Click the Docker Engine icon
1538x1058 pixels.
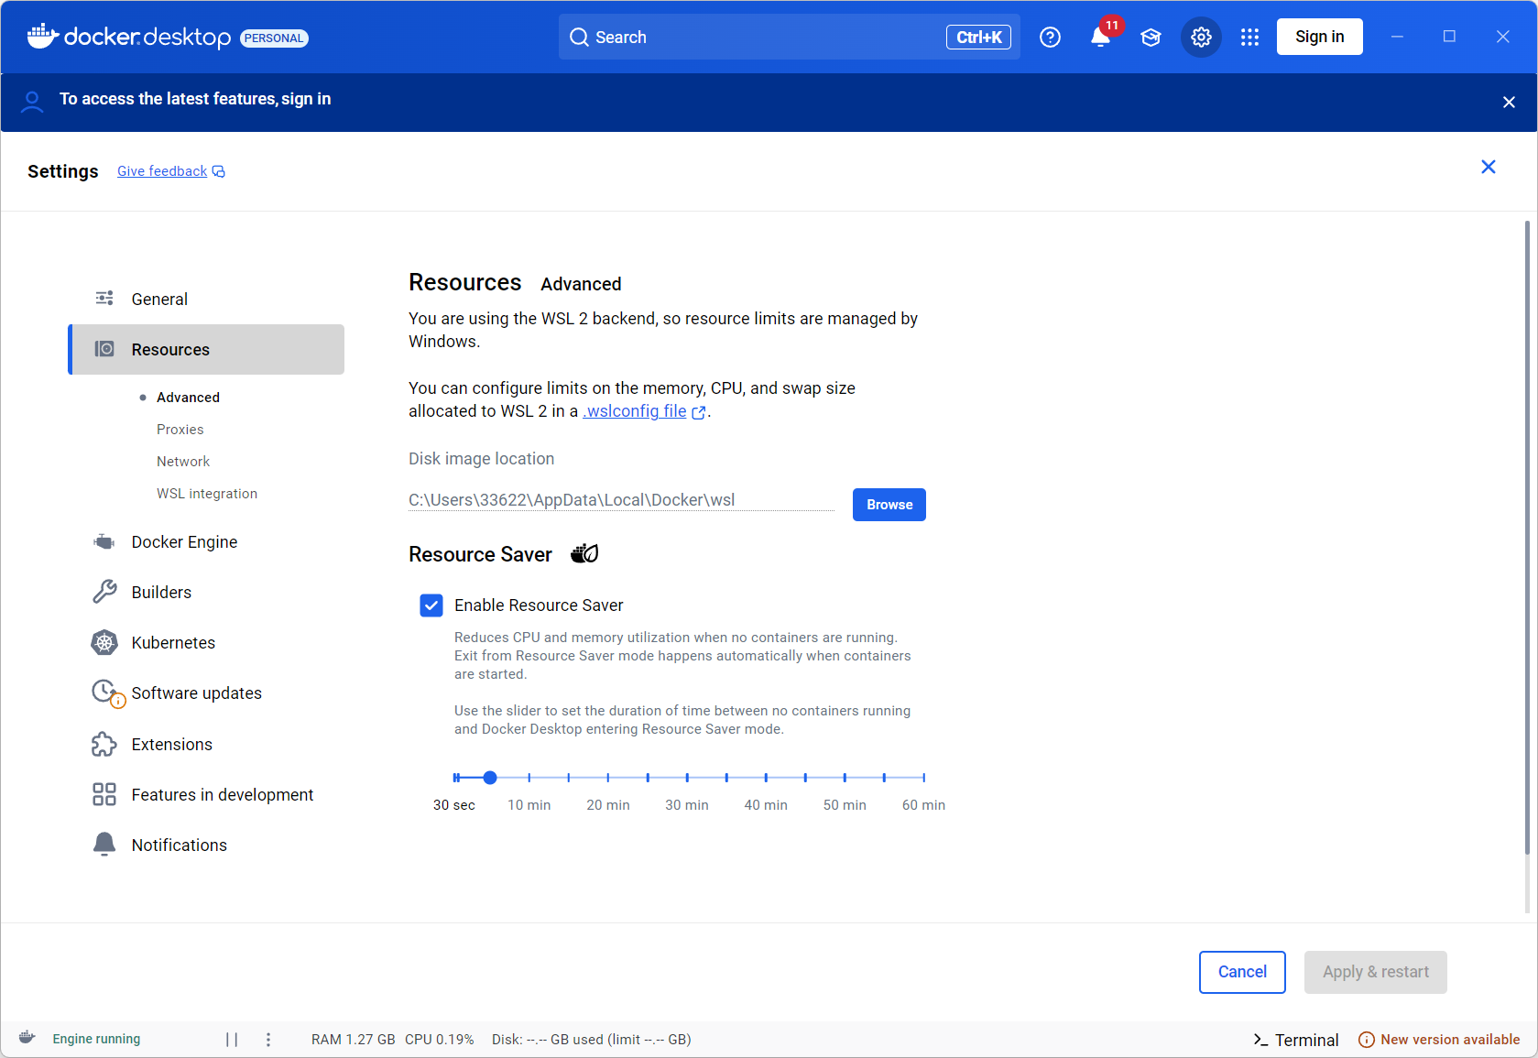tap(104, 541)
